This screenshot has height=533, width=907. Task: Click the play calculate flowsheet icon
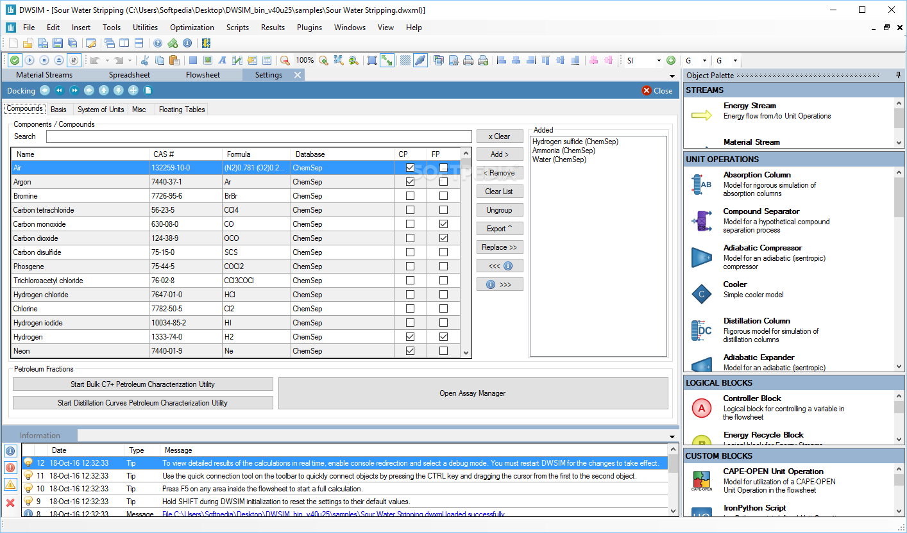(x=30, y=60)
